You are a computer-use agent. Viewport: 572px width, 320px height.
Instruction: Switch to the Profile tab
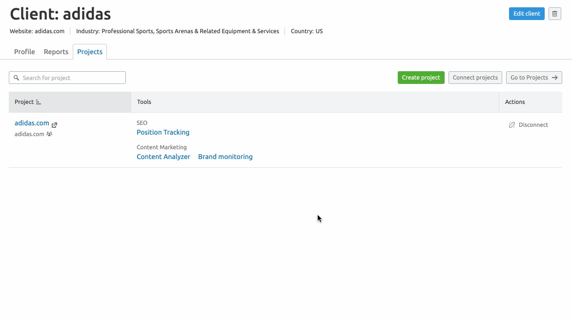[x=24, y=52]
